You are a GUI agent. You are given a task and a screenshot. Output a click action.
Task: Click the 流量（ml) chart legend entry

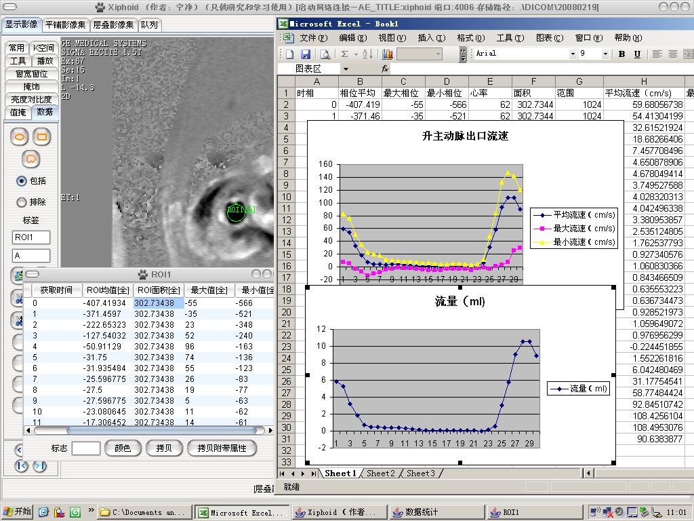[x=578, y=389]
